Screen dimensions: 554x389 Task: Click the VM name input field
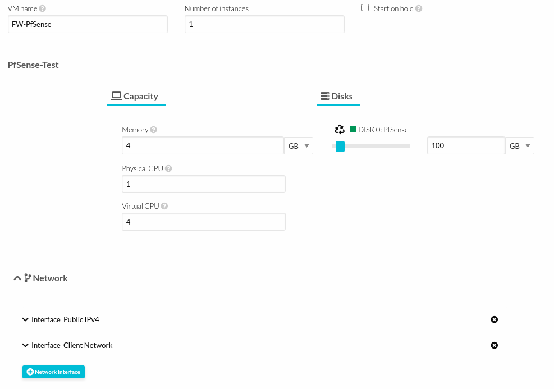point(88,24)
